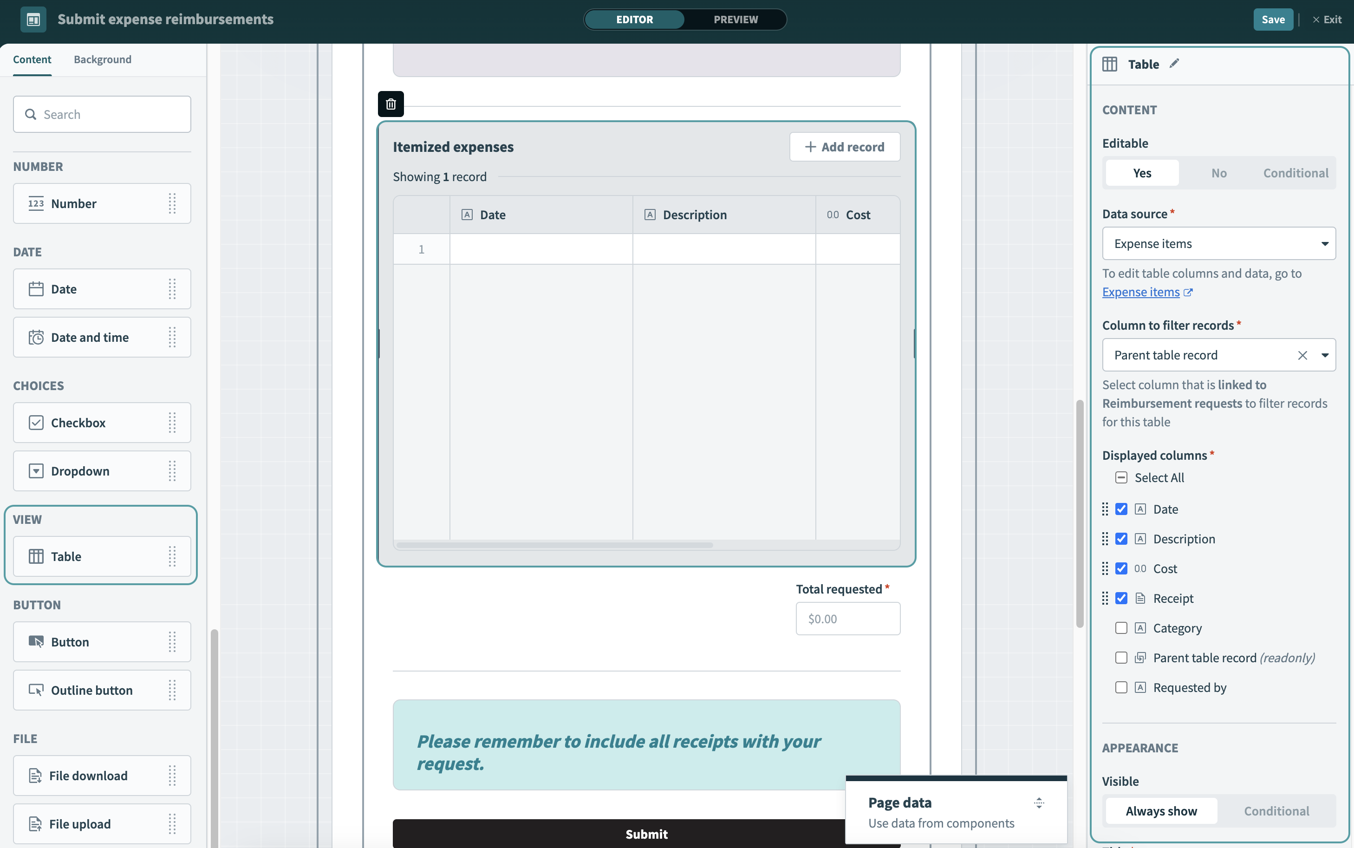The height and width of the screenshot is (848, 1354).
Task: Click the component Search field
Action: (102, 114)
